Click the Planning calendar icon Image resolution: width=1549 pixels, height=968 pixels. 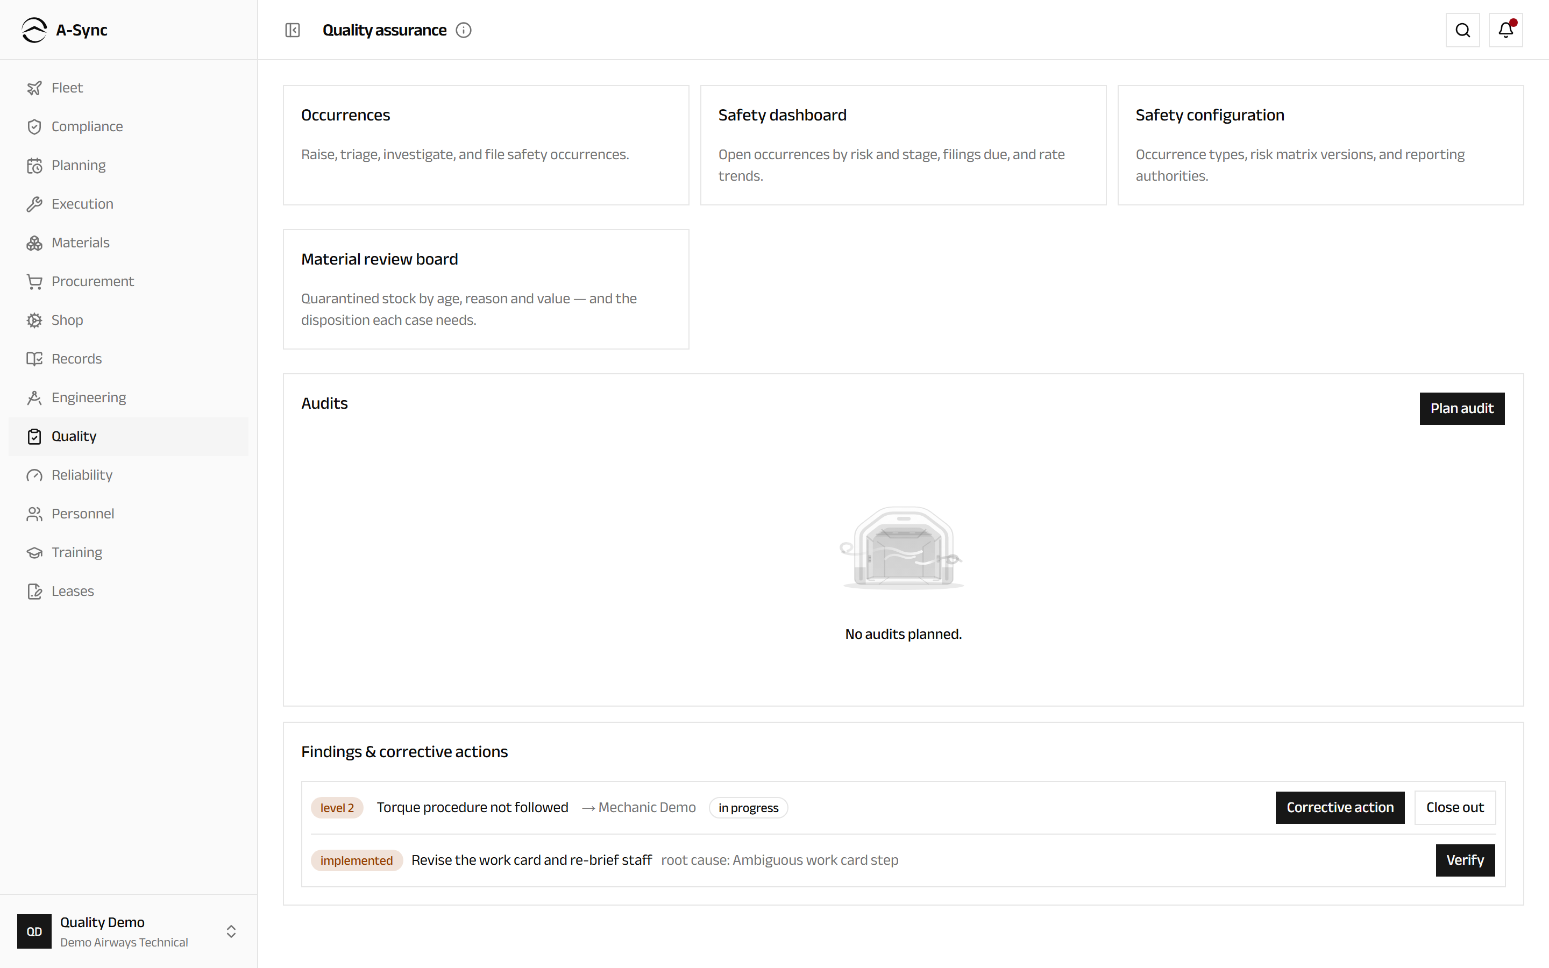[x=34, y=165]
